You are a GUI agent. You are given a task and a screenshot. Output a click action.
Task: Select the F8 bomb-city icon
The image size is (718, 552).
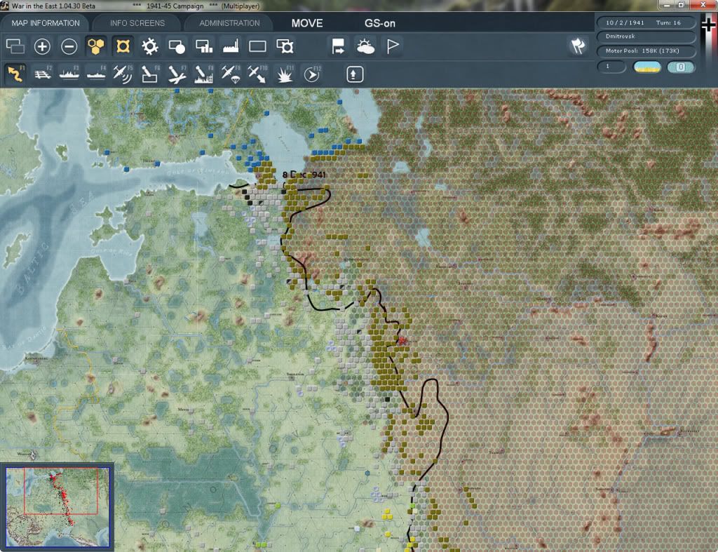(204, 74)
